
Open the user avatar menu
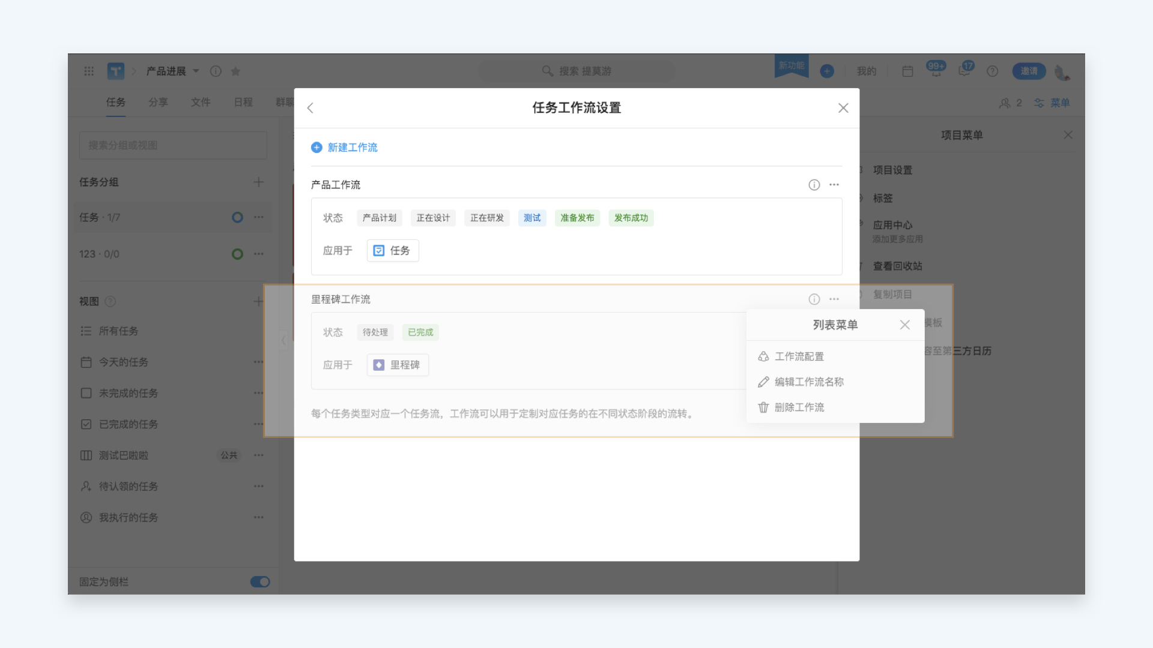pyautogui.click(x=1062, y=72)
